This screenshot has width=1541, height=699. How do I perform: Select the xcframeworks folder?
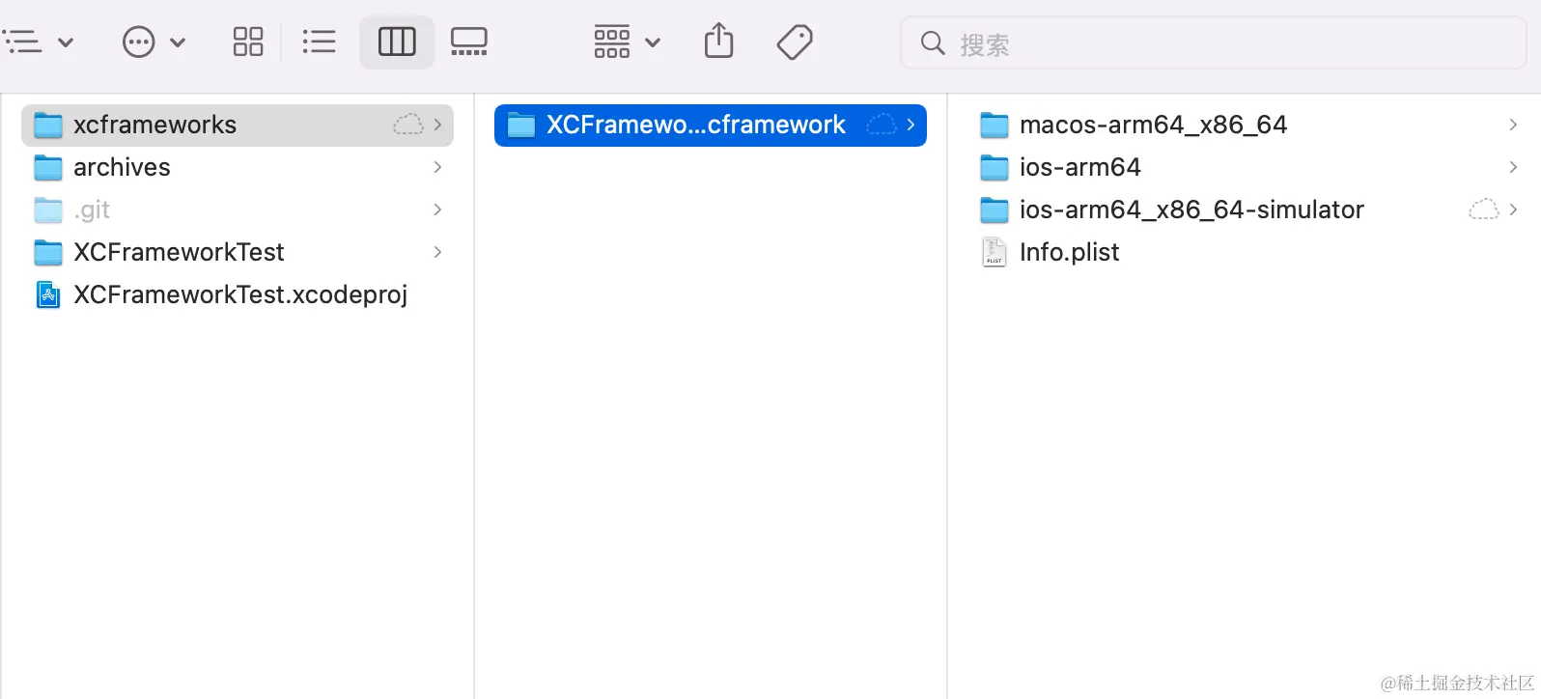(238, 125)
